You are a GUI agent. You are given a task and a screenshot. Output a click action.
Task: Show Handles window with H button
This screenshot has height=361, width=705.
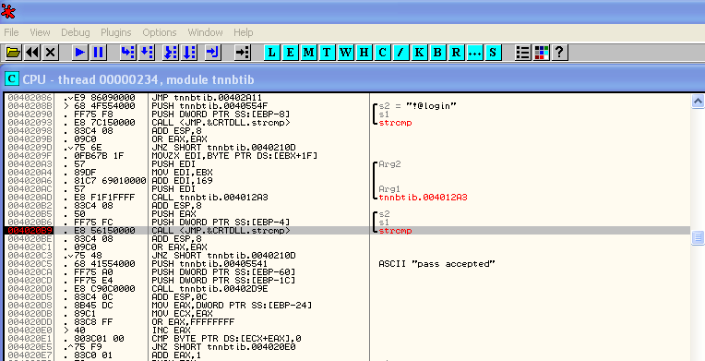coord(364,53)
